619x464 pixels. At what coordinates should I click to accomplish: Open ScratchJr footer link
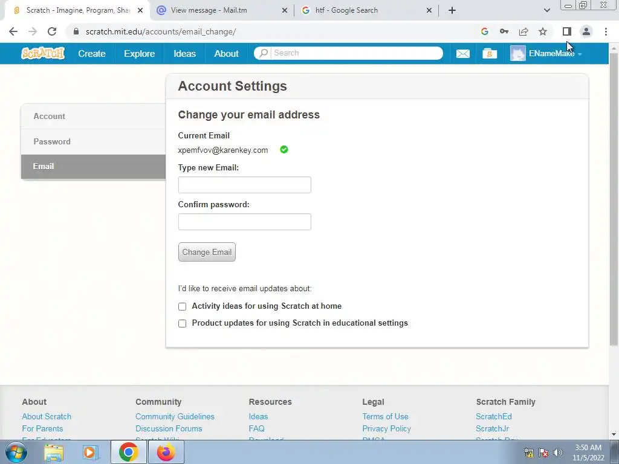coord(492,428)
